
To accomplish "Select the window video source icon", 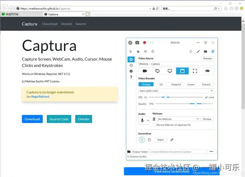I will coord(182,71).
